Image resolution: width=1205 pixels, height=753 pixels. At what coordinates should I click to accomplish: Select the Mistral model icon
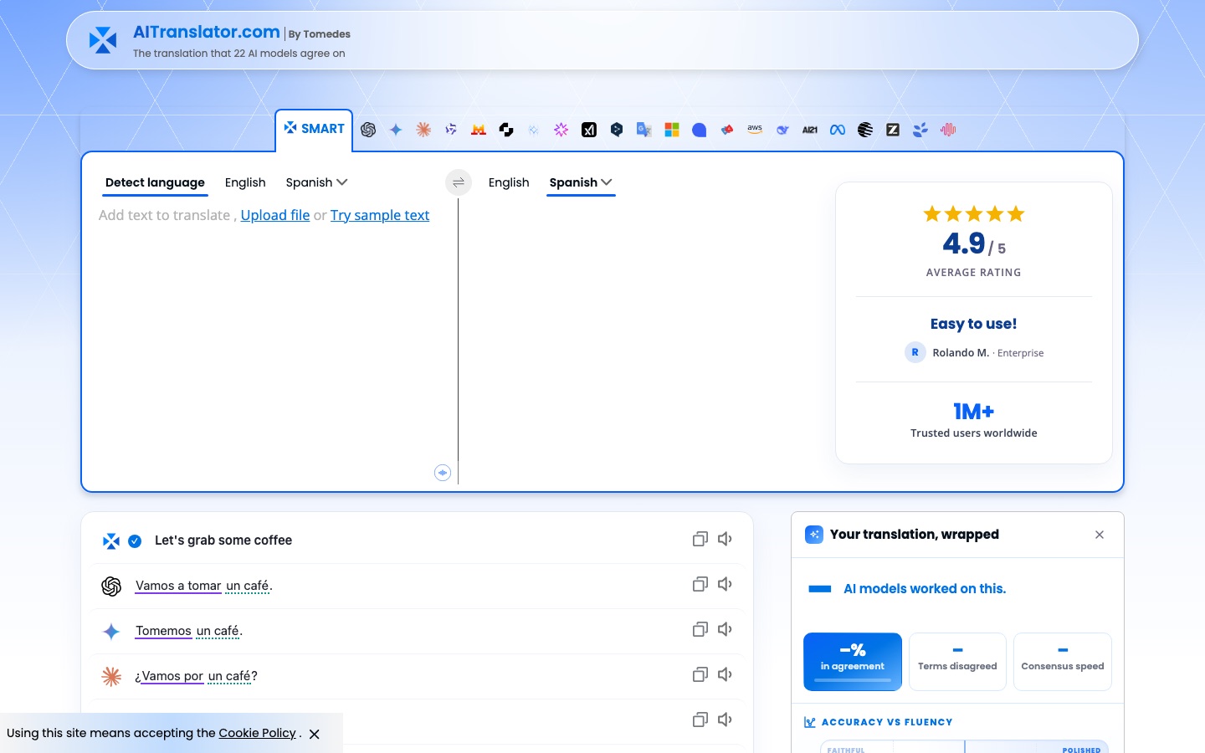click(x=479, y=130)
